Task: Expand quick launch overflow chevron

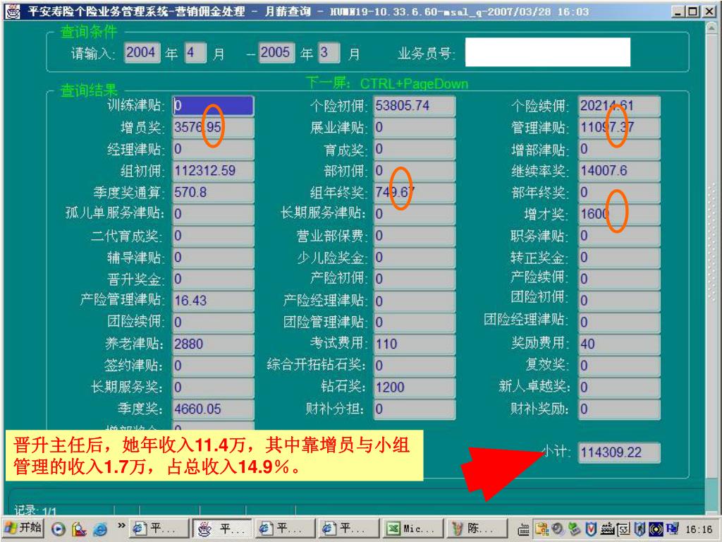Action: point(121,525)
